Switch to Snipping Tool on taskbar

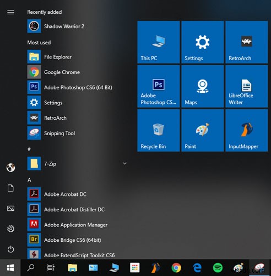[x=259, y=268]
